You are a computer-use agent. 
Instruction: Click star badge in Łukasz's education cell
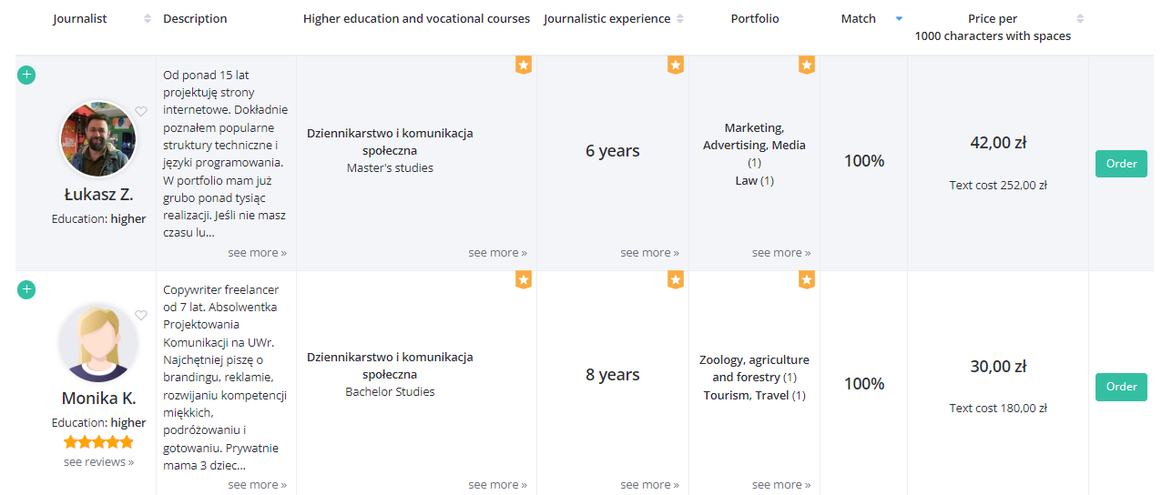point(523,65)
